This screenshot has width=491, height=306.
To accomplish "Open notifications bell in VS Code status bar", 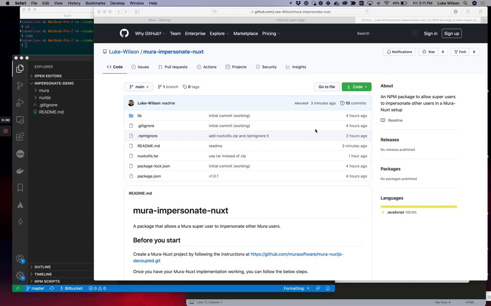I will coord(327,288).
